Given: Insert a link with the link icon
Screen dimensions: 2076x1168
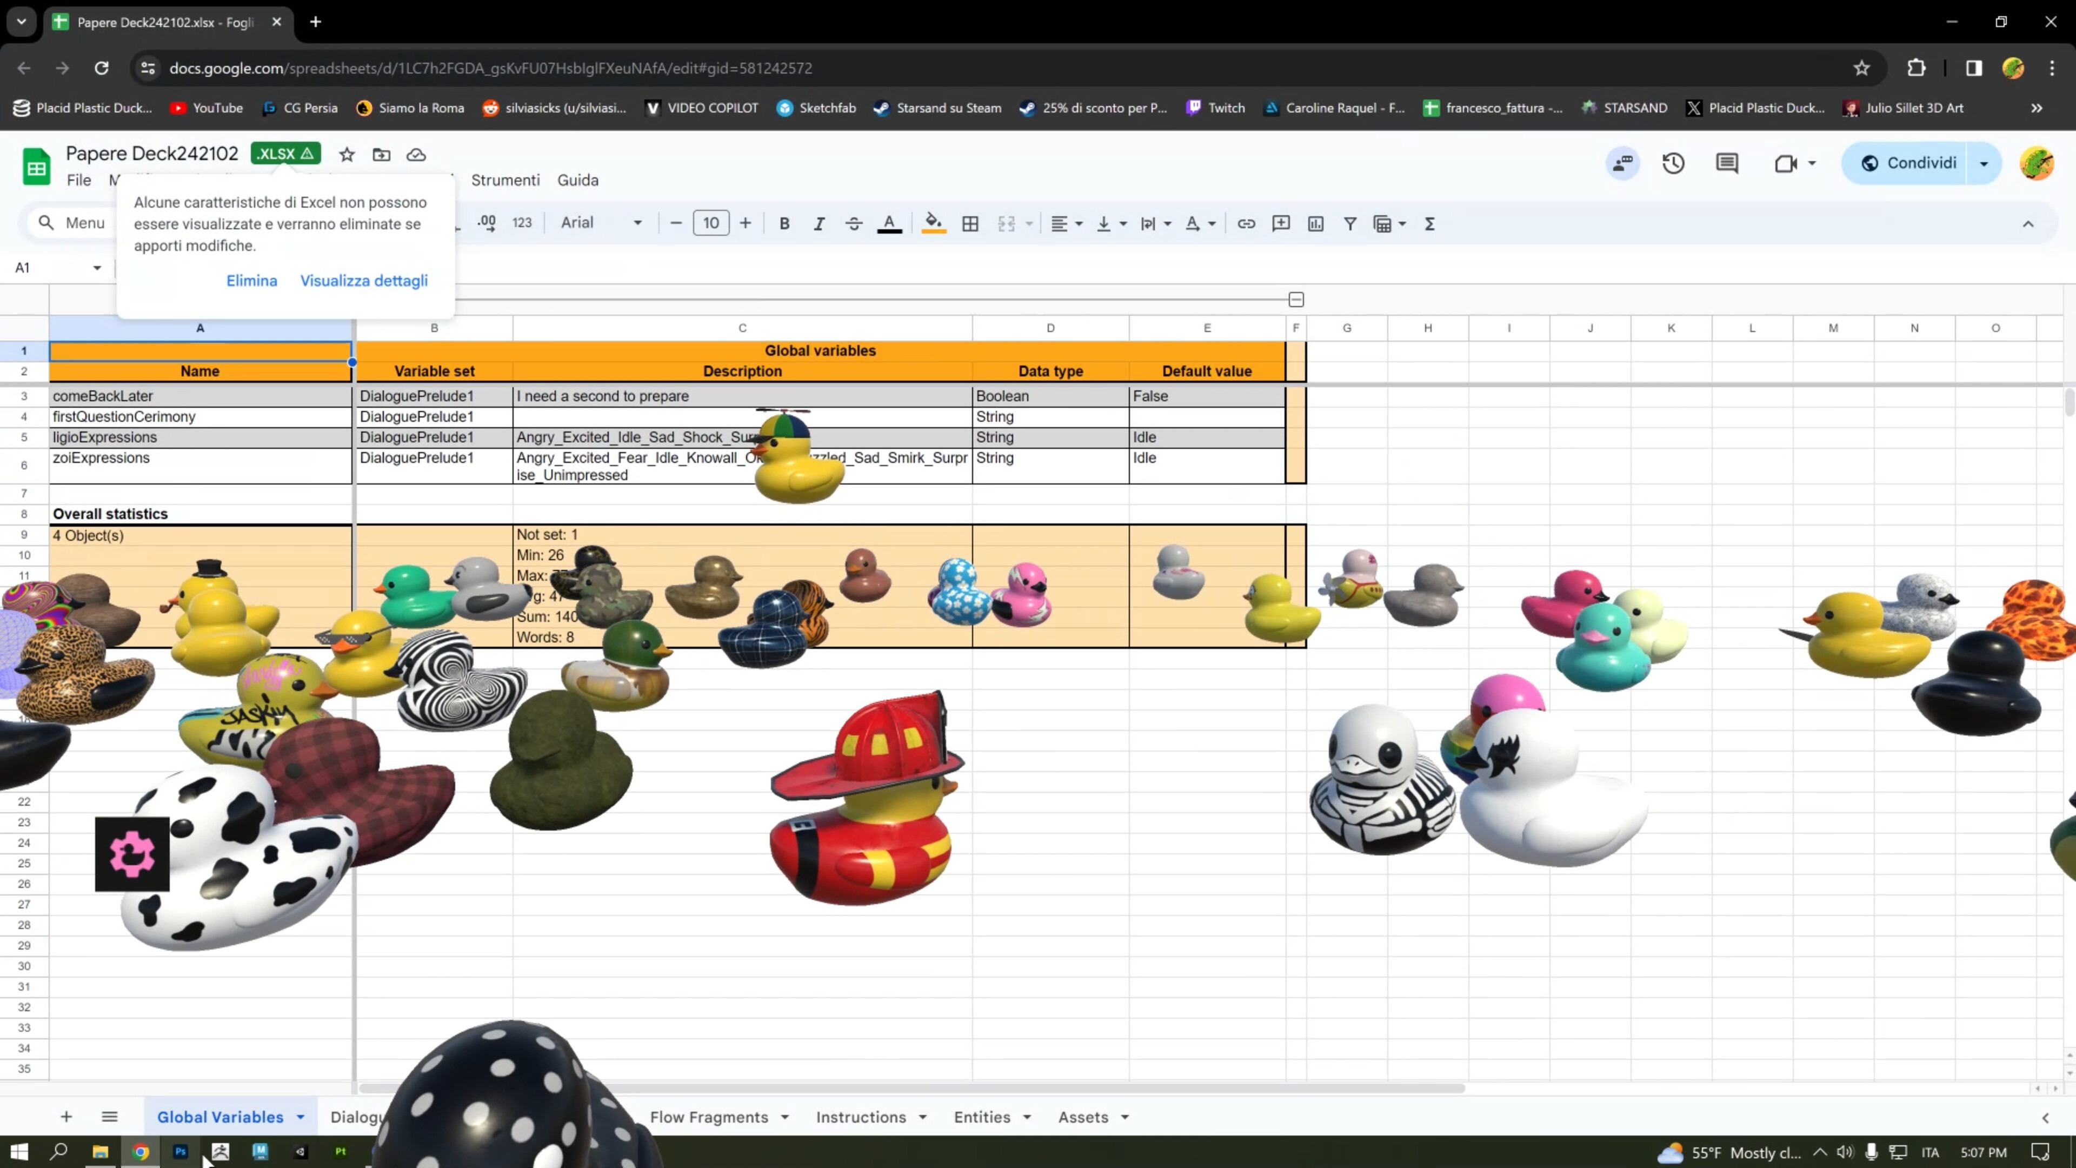Looking at the screenshot, I should click(x=1247, y=223).
